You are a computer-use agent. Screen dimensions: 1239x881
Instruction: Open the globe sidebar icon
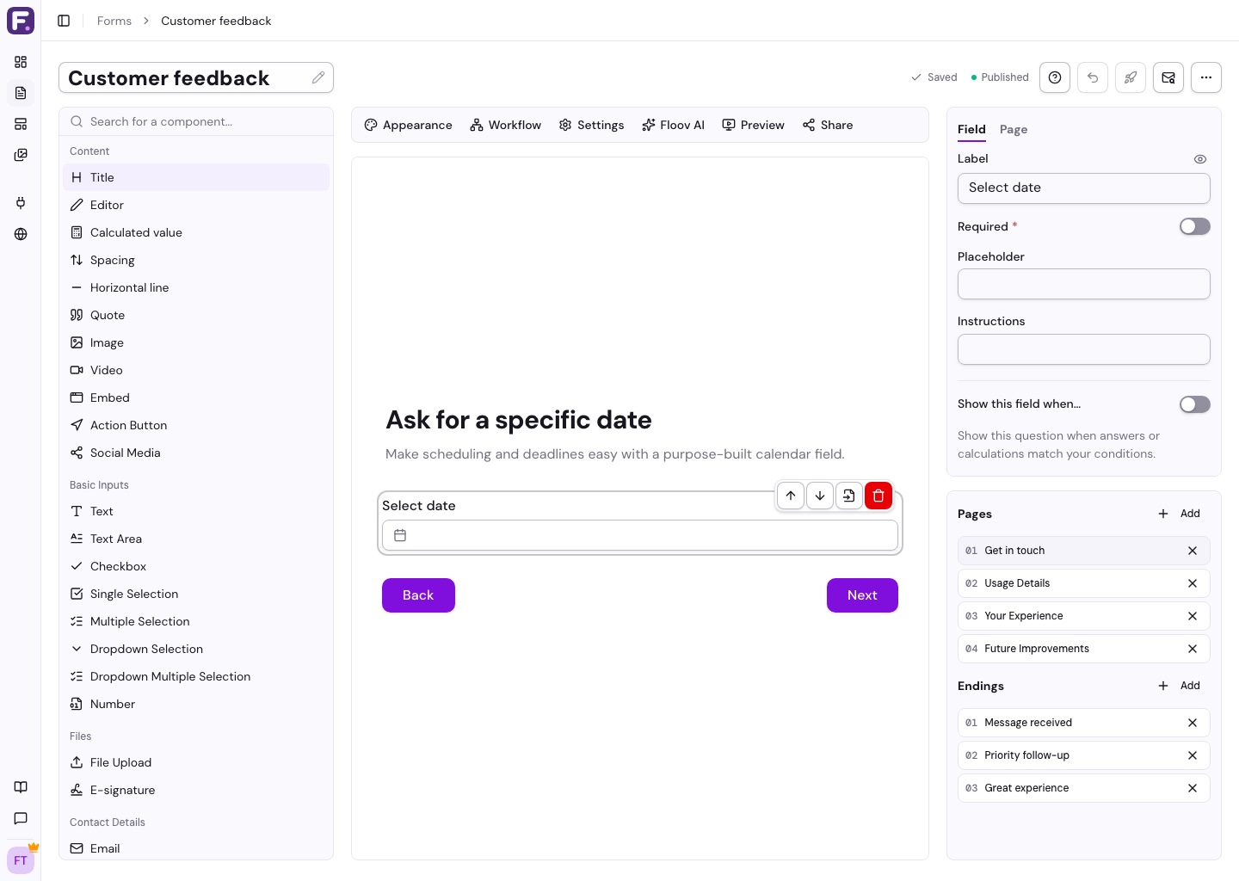pyautogui.click(x=21, y=234)
